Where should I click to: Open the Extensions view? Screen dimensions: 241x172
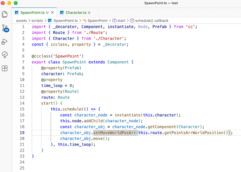pyautogui.click(x=5, y=68)
